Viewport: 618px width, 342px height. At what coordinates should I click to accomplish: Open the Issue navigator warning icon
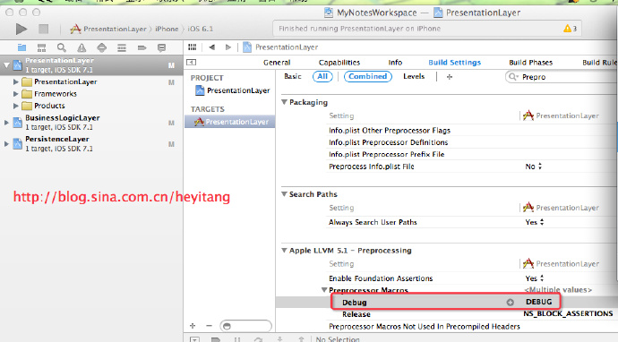(x=82, y=47)
